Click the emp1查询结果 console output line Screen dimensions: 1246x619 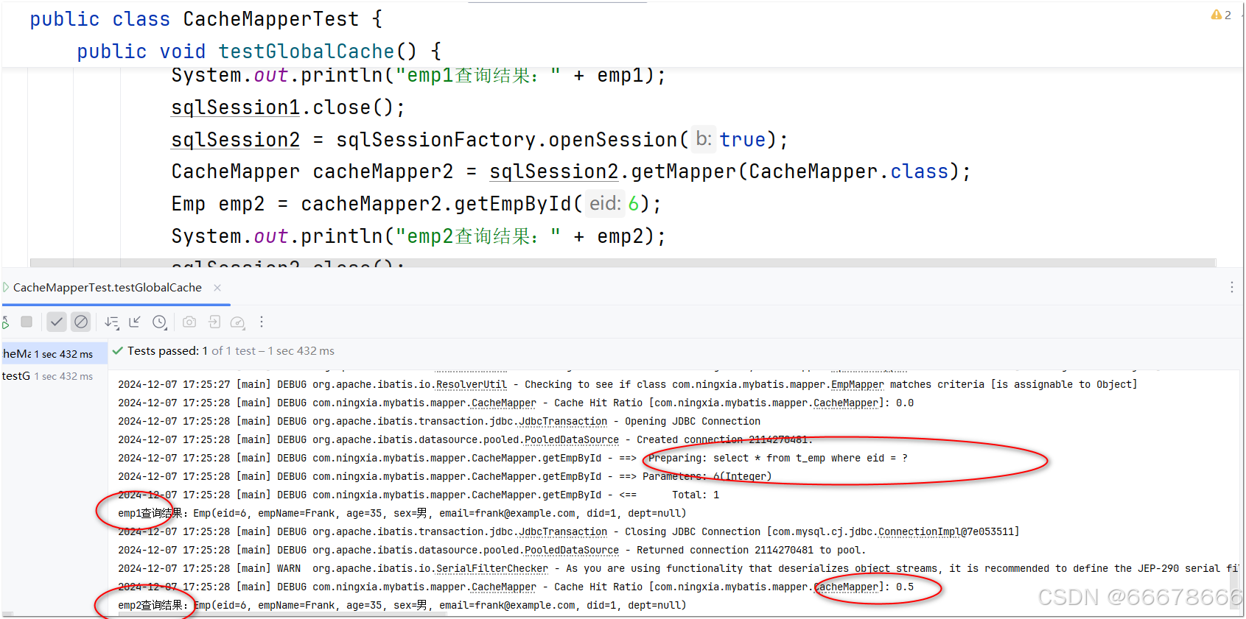click(402, 513)
